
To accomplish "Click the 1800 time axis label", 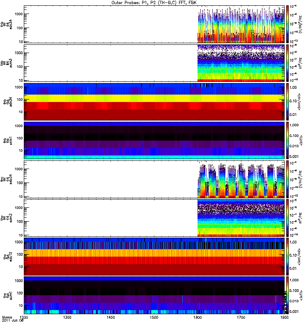I will (x=284, y=317).
